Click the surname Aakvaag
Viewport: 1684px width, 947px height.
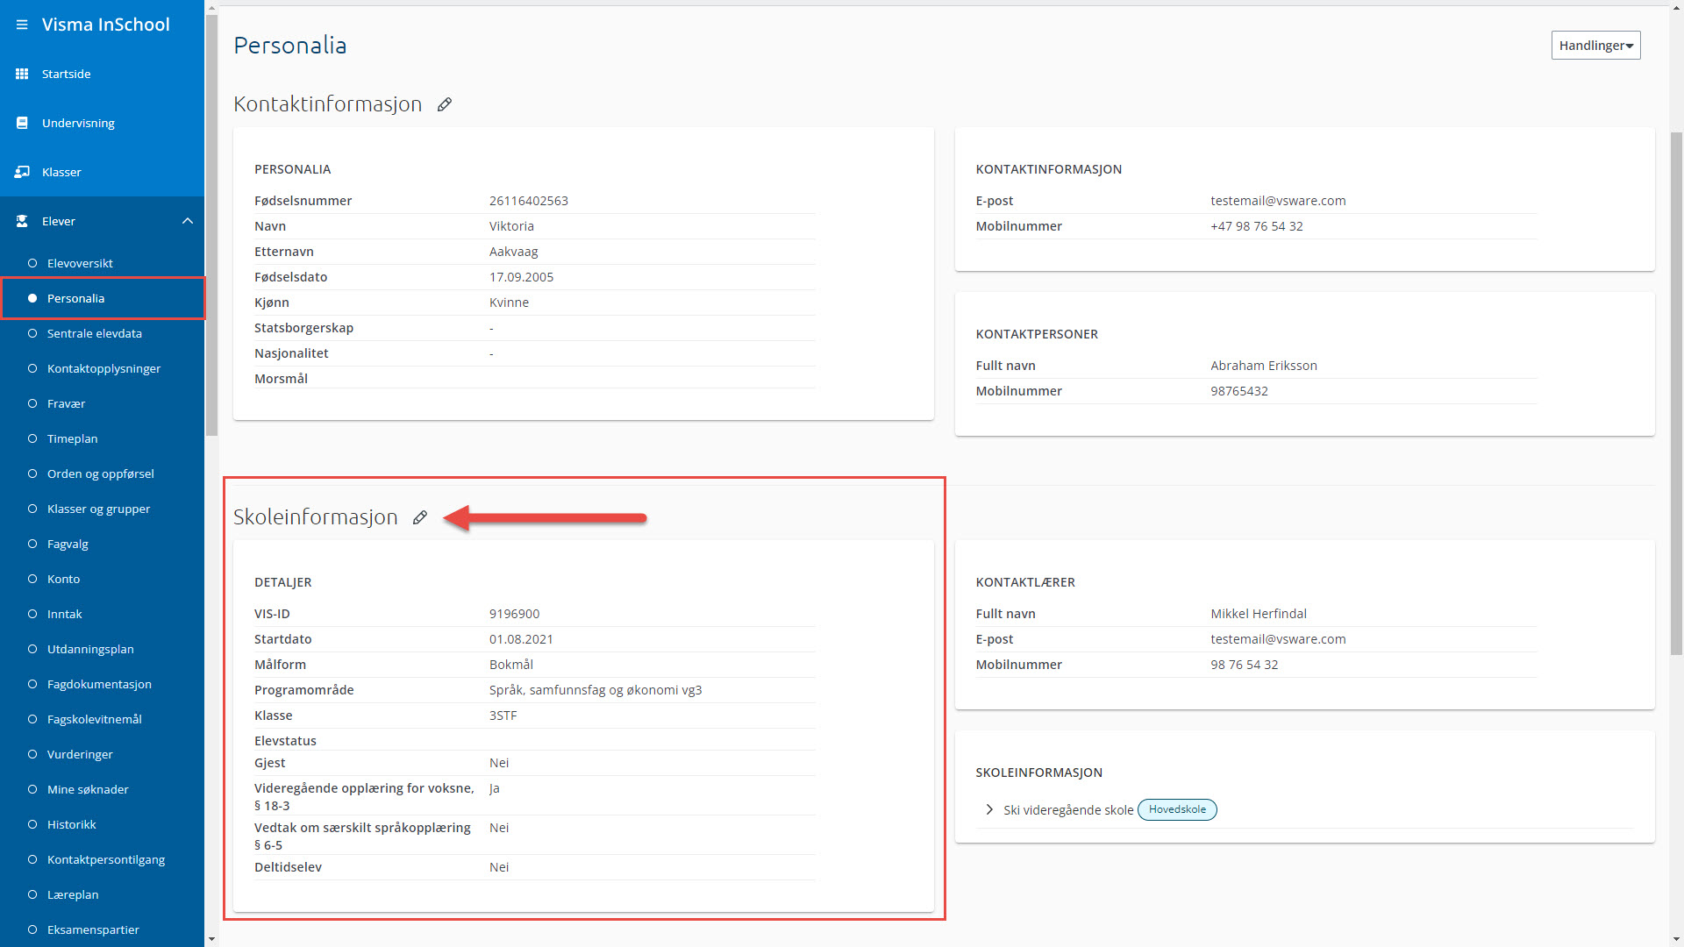tap(514, 252)
